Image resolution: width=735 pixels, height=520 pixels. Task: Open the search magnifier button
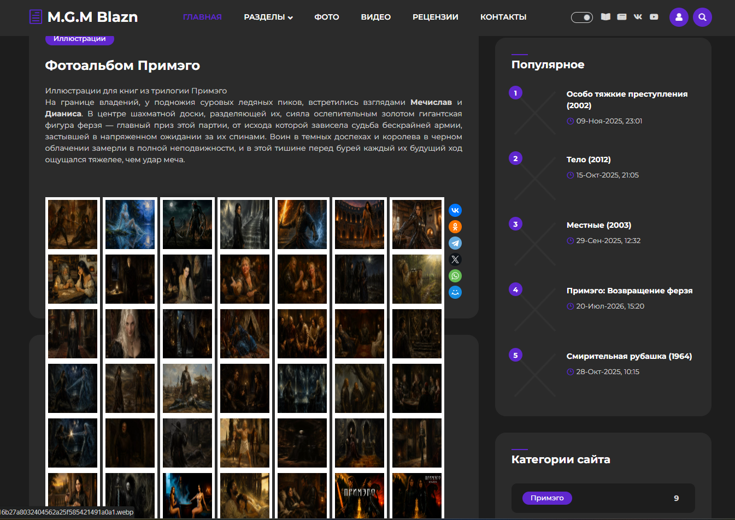pos(702,17)
